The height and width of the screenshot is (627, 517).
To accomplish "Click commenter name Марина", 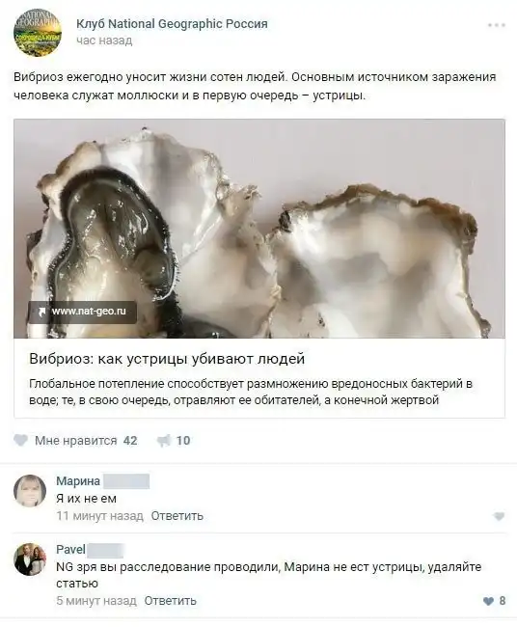I will (78, 481).
